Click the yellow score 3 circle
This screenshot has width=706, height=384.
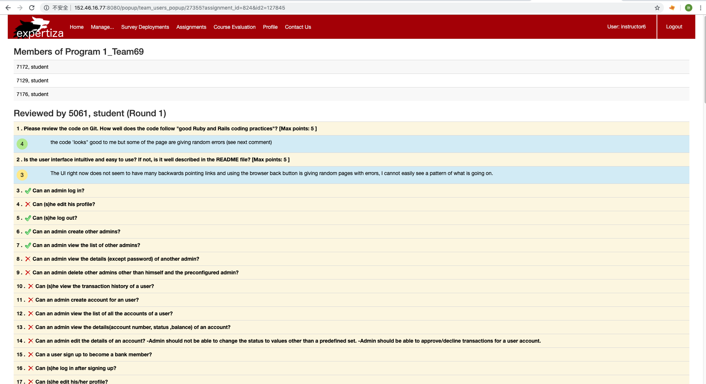(x=22, y=175)
